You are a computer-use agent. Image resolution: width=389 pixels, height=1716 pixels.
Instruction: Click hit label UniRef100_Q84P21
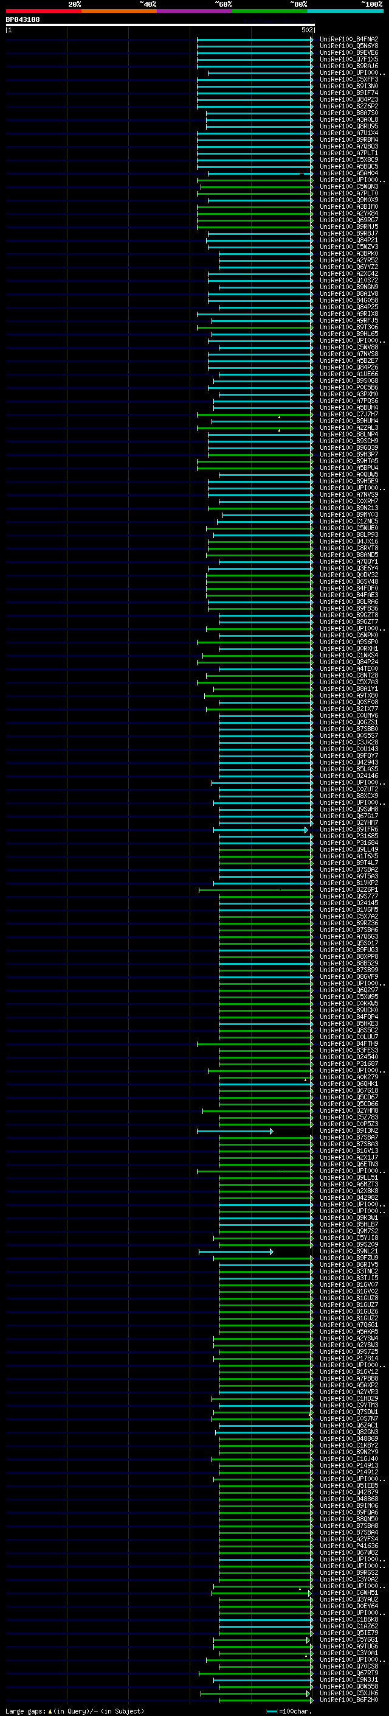point(348,240)
